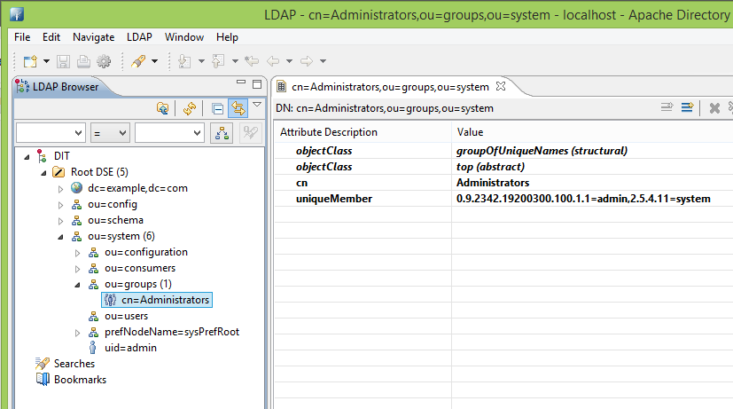Open the Navigate menu

click(93, 37)
